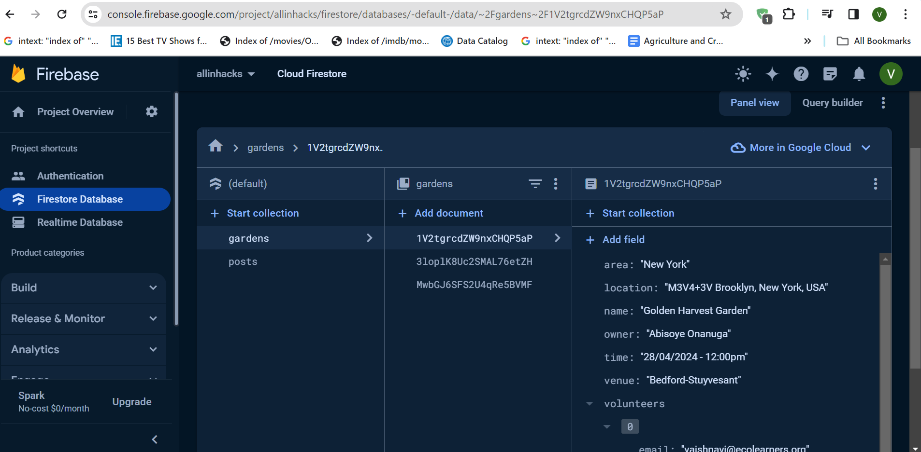Image resolution: width=921 pixels, height=452 pixels.
Task: Open the Firebase account avatar
Action: (891, 74)
